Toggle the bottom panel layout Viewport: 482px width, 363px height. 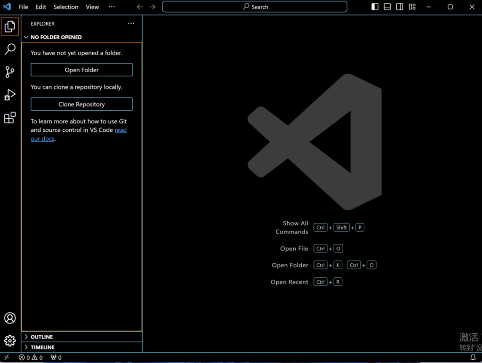(x=387, y=7)
